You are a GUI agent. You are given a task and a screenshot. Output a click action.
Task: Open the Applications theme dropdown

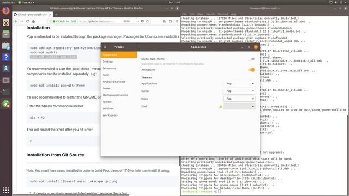click(239, 83)
